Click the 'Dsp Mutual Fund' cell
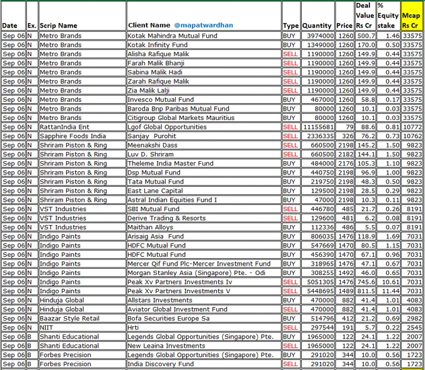 click(204, 172)
